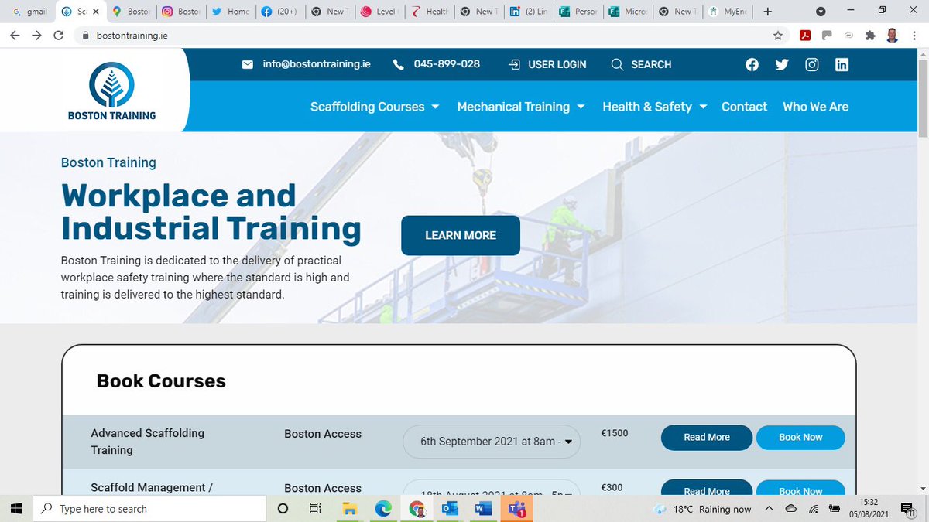This screenshot has height=522, width=929.
Task: Open the Adobe Acrobat extension icon
Action: pyautogui.click(x=805, y=35)
